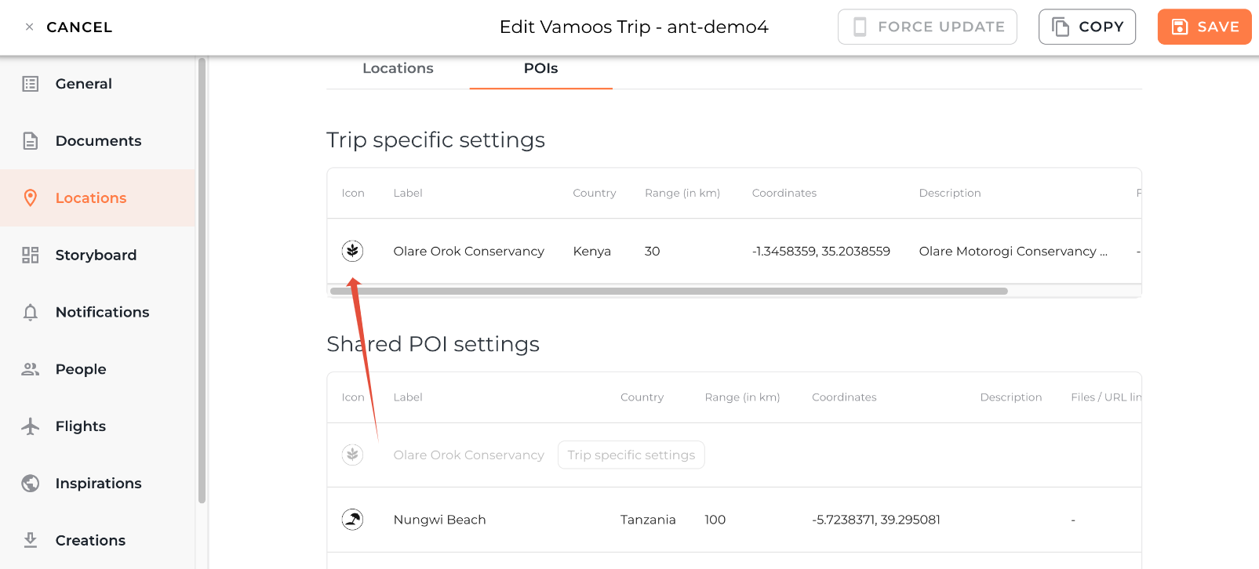
Task: Click Olare Orok Conservancy leaf icon in trip settings
Action: click(353, 251)
